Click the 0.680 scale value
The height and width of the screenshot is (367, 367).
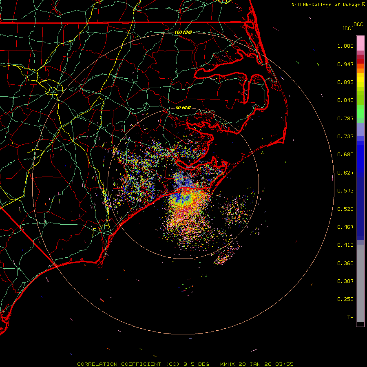tap(345, 155)
